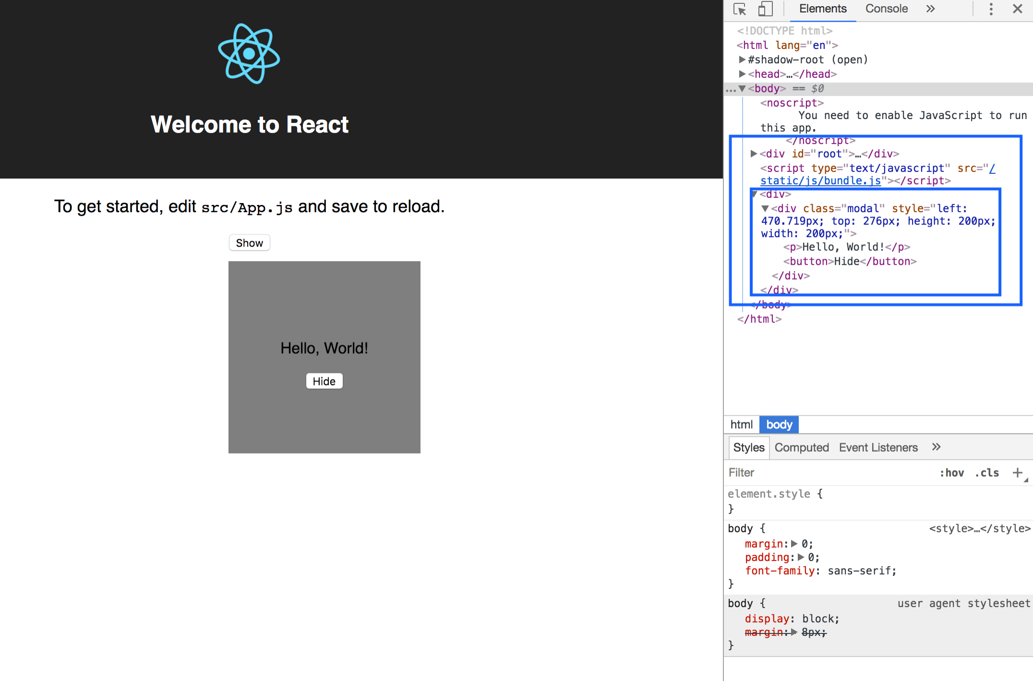
Task: Close the DevTools panel
Action: pyautogui.click(x=1017, y=9)
